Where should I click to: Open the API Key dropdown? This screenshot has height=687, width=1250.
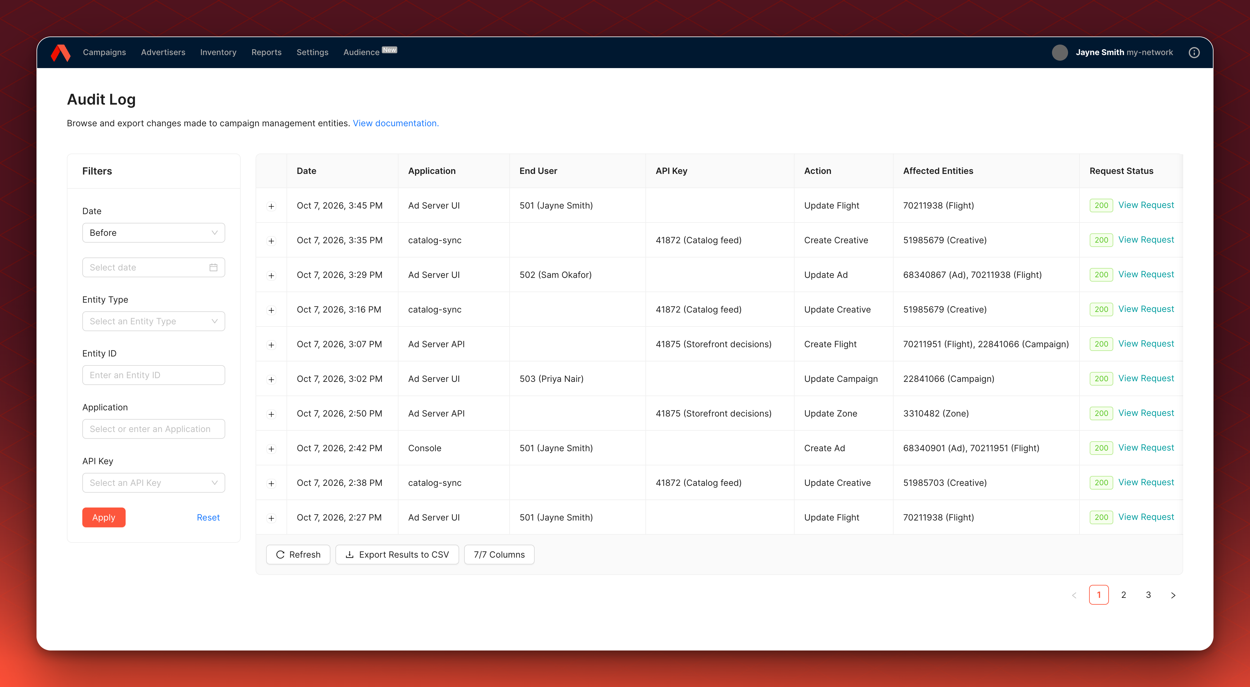154,483
